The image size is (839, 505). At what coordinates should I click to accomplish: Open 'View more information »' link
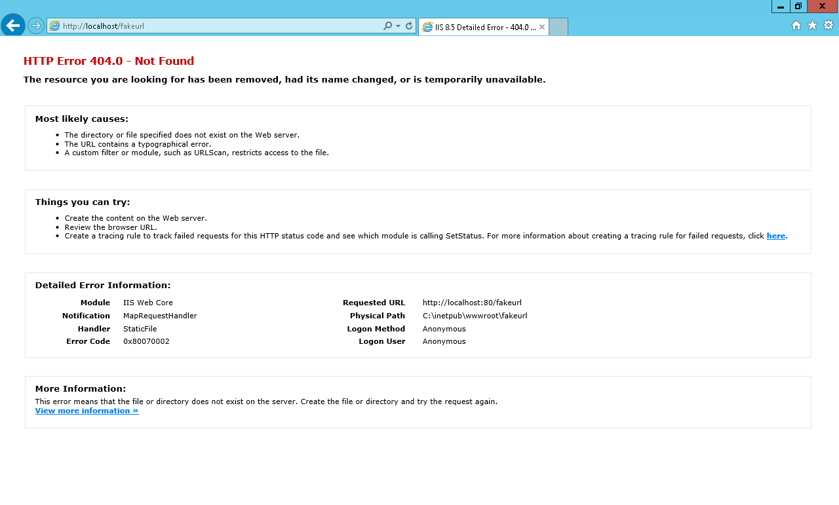click(x=87, y=411)
